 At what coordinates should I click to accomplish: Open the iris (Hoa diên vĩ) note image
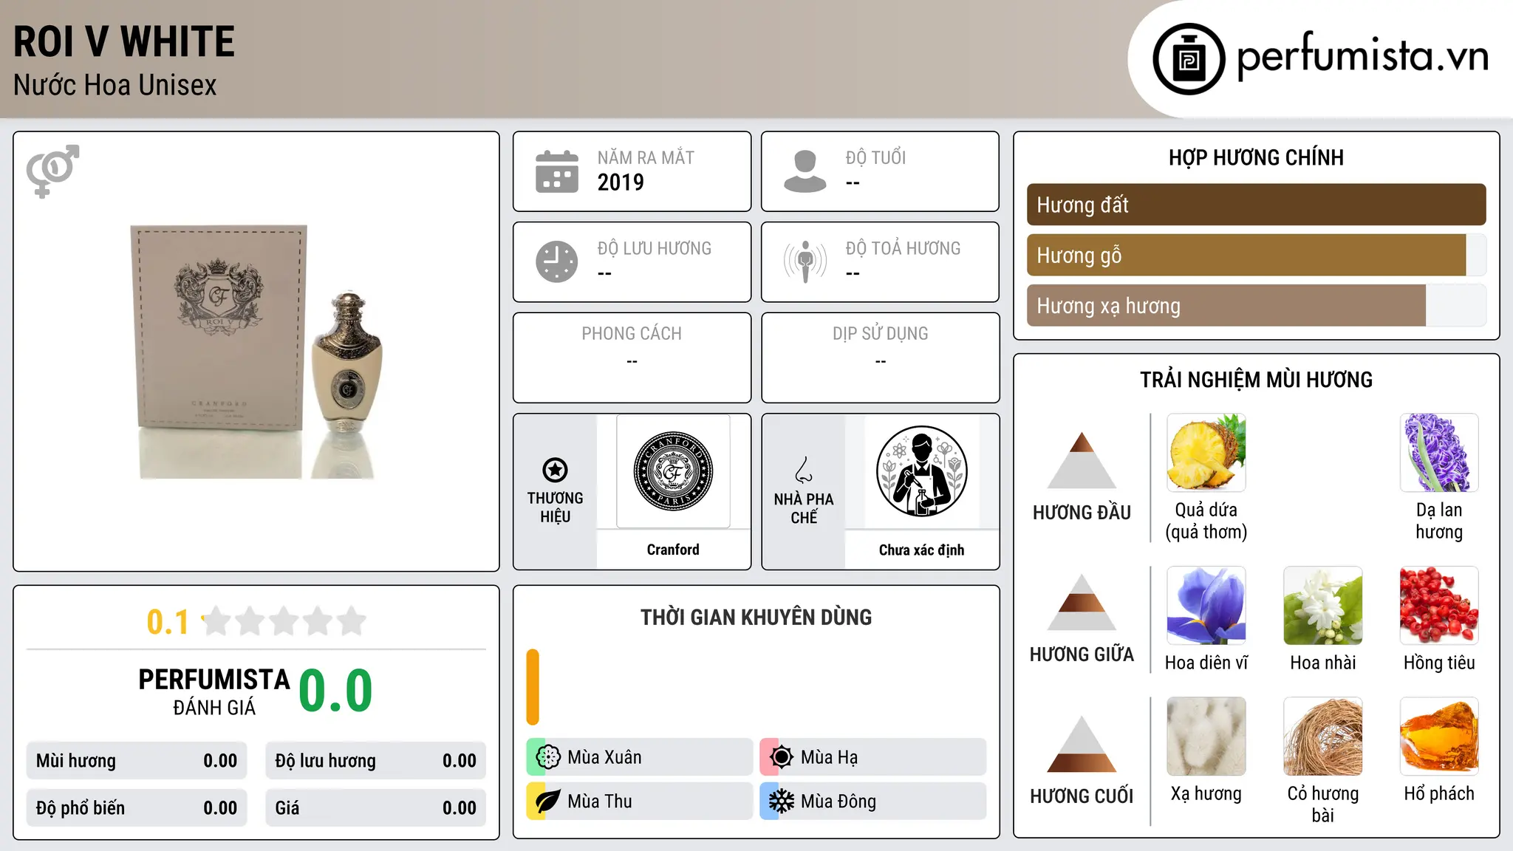[x=1206, y=606]
